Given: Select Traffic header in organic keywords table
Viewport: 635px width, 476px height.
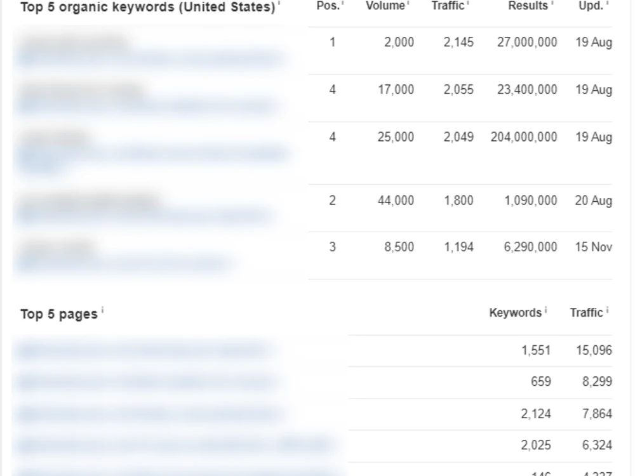Looking at the screenshot, I should coord(448,6).
